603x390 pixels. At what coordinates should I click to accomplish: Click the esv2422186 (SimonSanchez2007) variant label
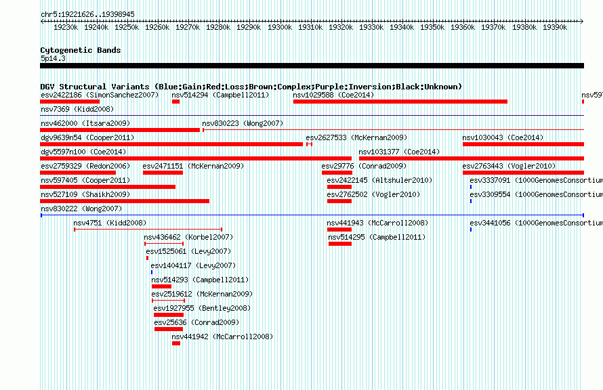[100, 95]
